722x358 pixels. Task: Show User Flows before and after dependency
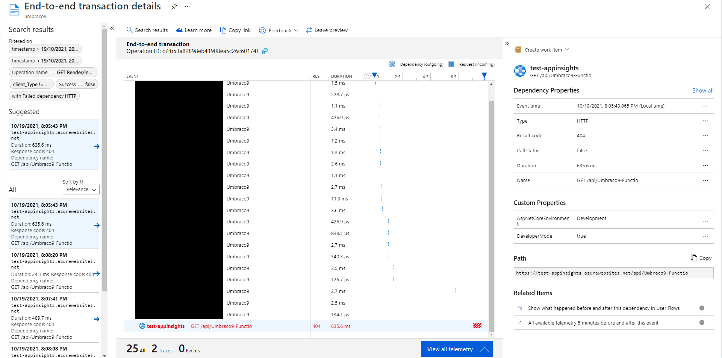[x=604, y=308]
